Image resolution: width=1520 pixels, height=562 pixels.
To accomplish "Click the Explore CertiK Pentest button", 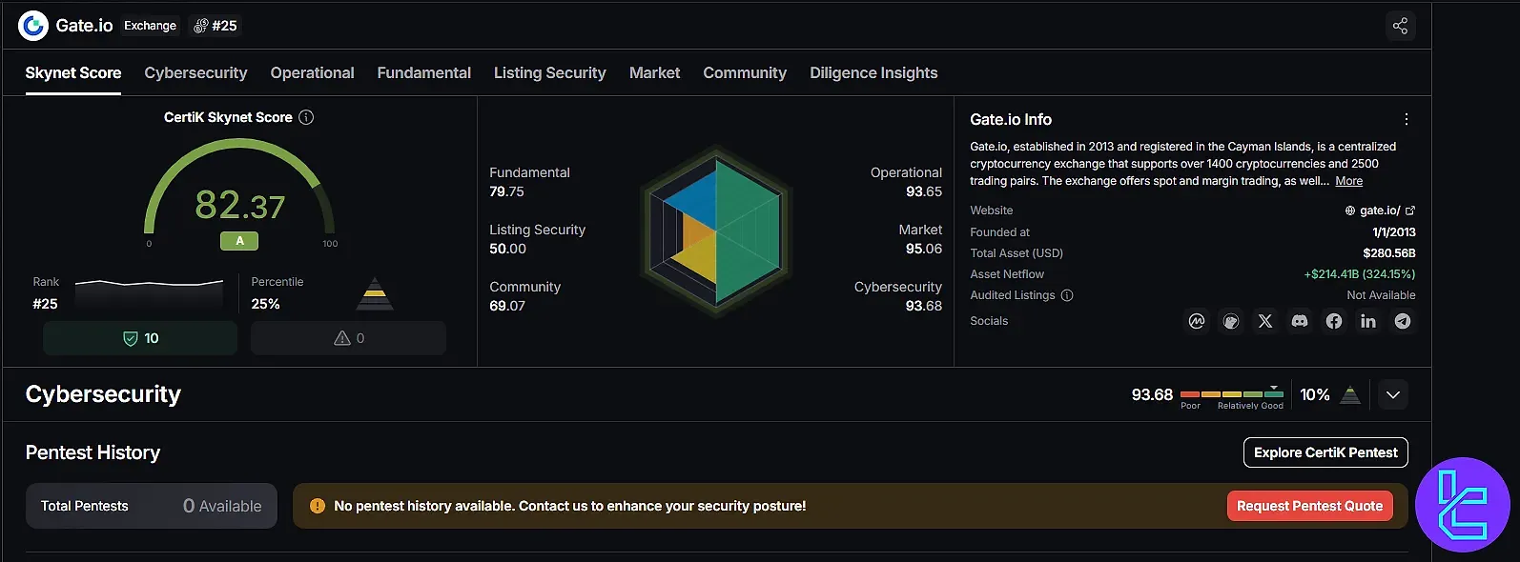I will pyautogui.click(x=1325, y=452).
